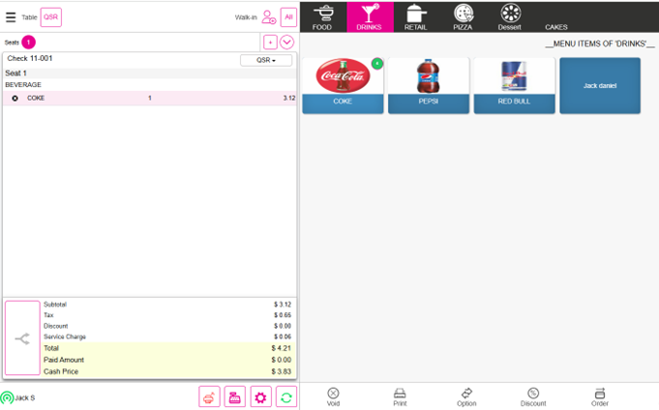
Task: Open the PIZZA category tab
Action: click(x=464, y=16)
